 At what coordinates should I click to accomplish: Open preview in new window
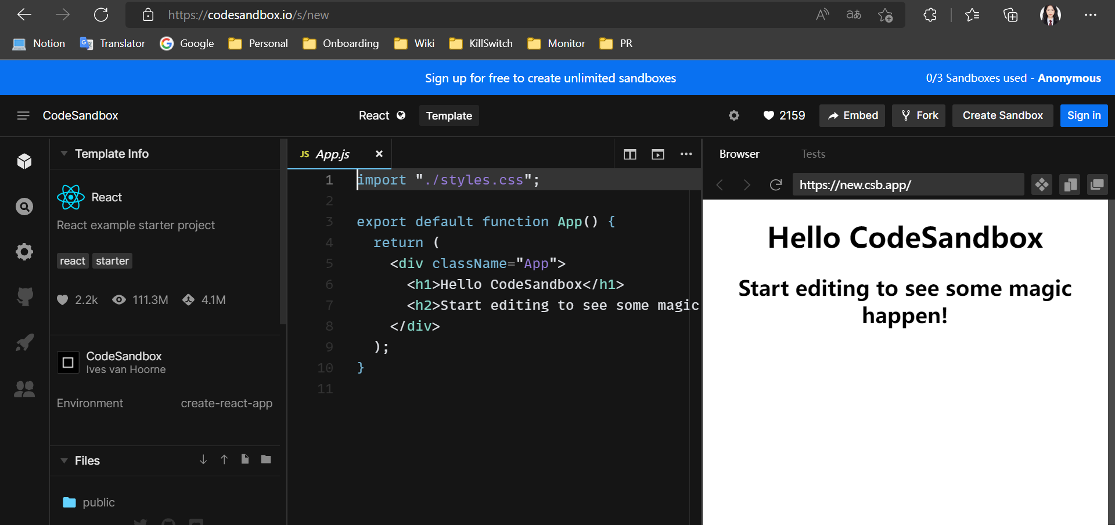point(1097,185)
